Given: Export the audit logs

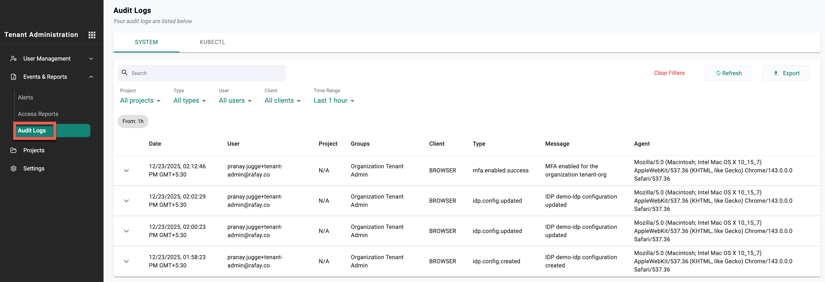Looking at the screenshot, I should click(x=786, y=73).
